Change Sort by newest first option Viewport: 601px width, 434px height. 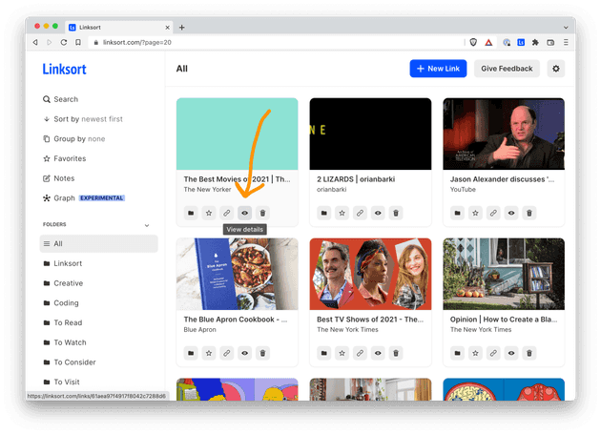[x=83, y=119]
